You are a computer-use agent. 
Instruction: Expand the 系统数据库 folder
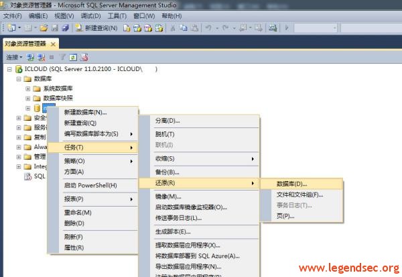point(28,89)
